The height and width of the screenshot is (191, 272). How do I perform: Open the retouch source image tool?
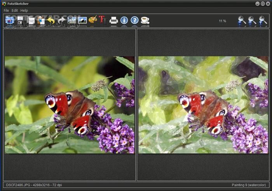coord(82,20)
